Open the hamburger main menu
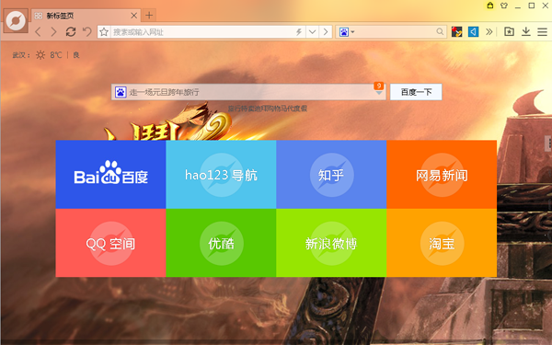 542,32
